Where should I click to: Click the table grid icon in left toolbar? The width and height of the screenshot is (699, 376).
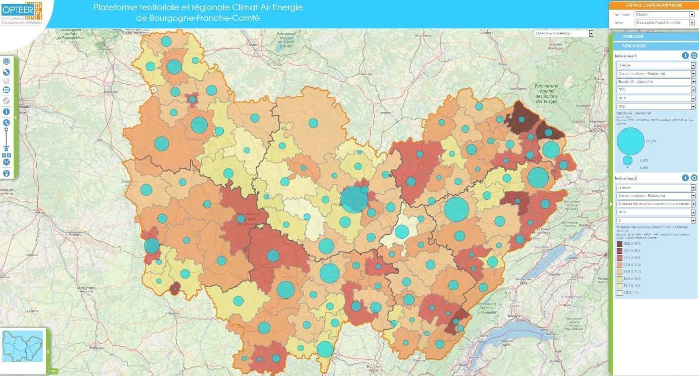pyautogui.click(x=7, y=90)
